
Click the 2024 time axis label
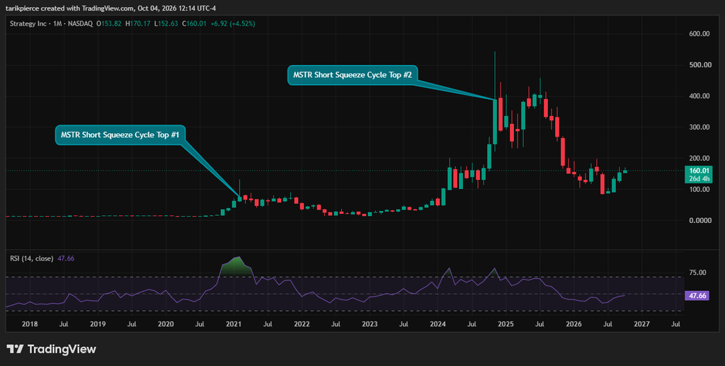(x=438, y=324)
